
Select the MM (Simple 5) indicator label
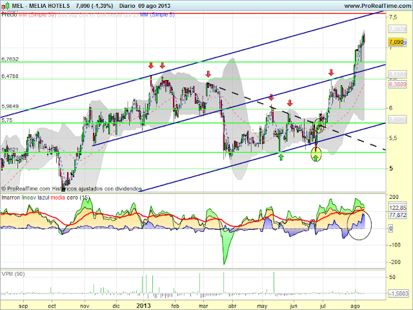(x=157, y=15)
